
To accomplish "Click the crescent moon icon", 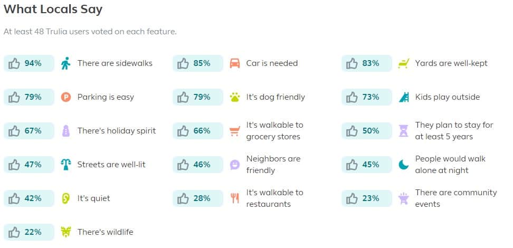I will [x=403, y=165].
